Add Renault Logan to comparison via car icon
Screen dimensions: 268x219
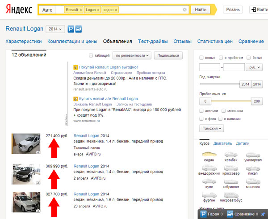pyautogui.click(x=79, y=29)
